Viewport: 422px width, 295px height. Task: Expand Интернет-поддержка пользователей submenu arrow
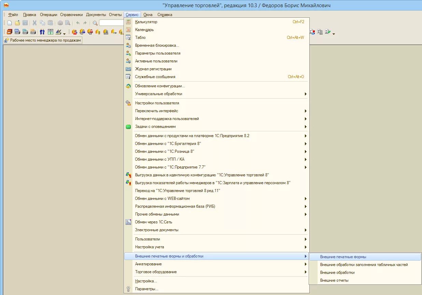point(306,119)
